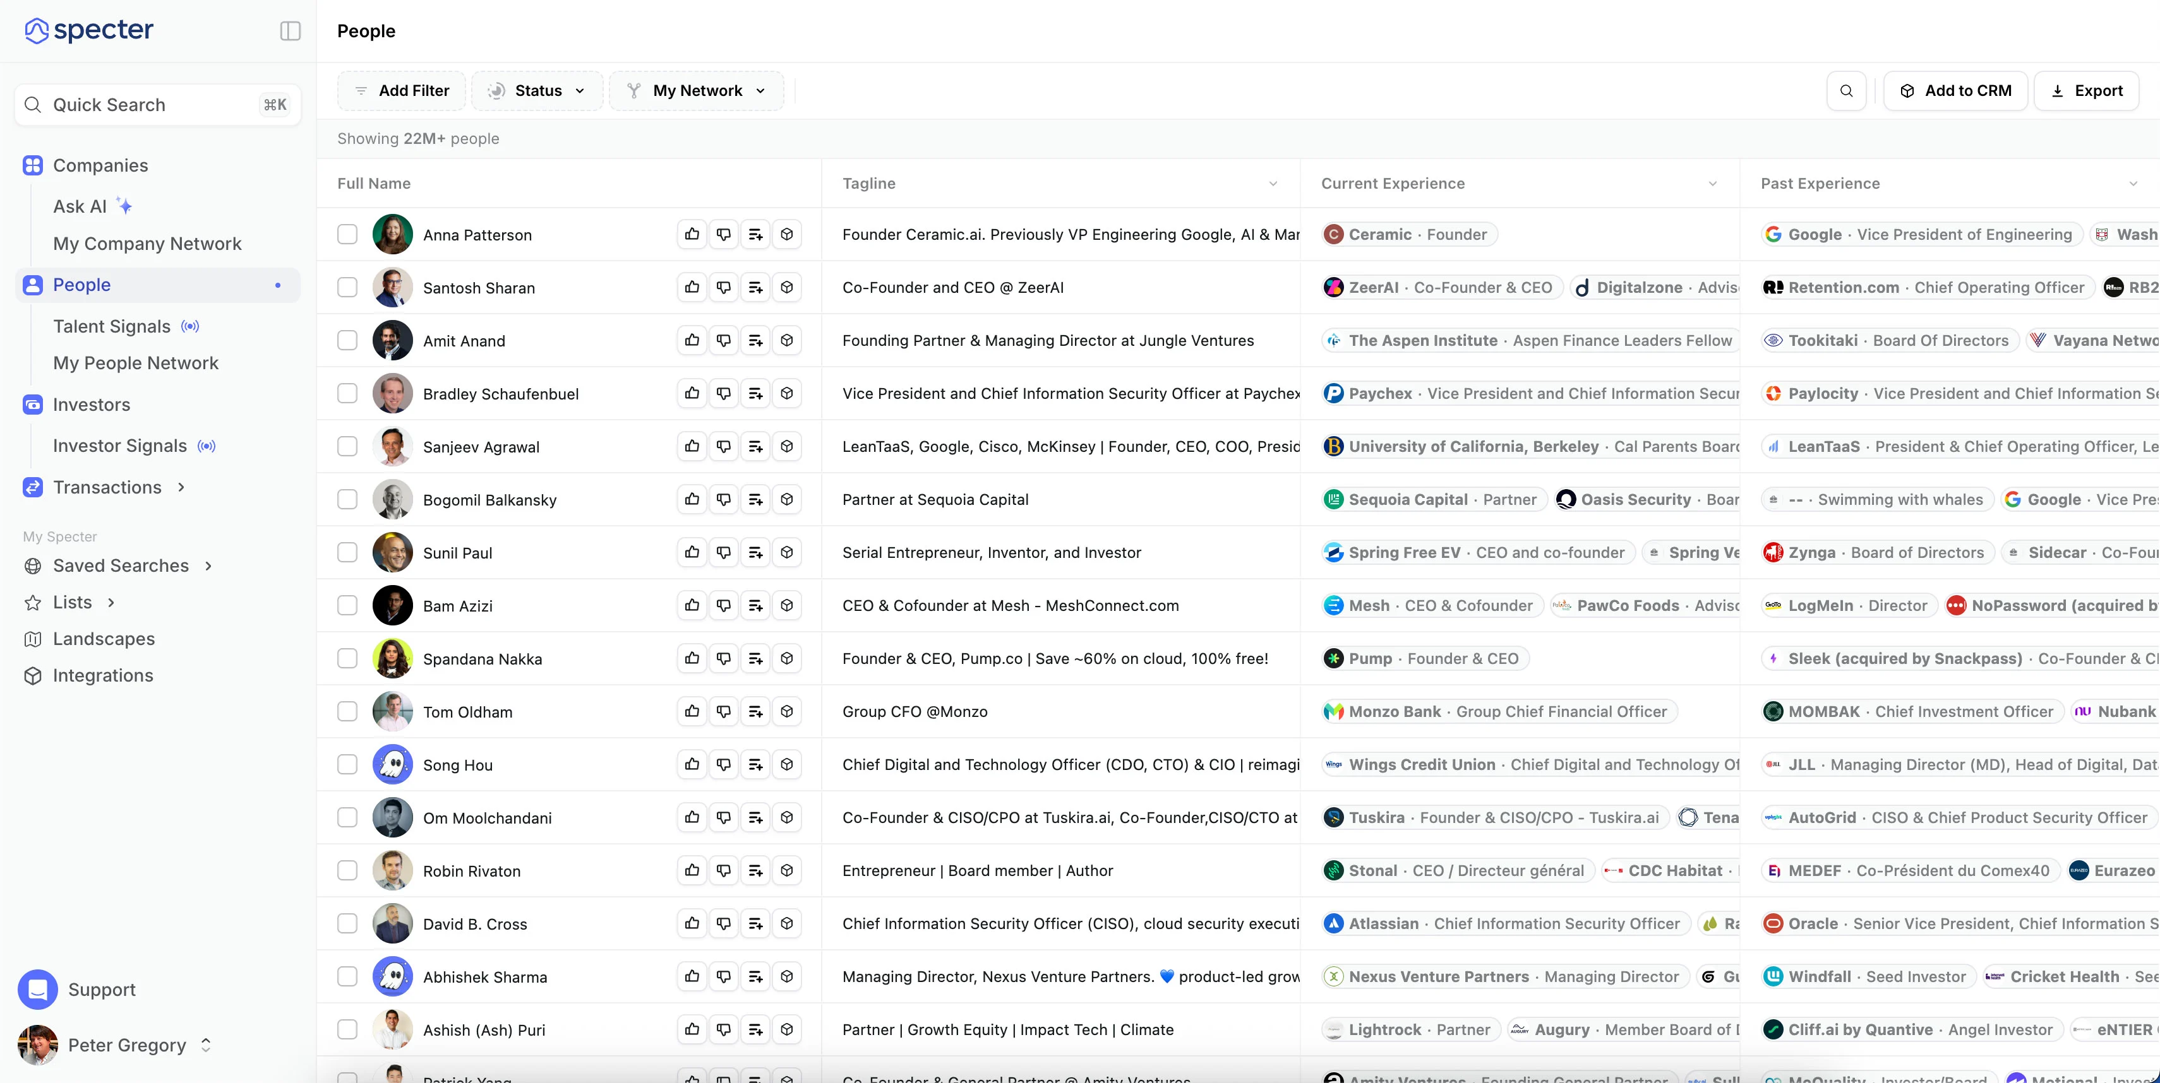The height and width of the screenshot is (1083, 2160).
Task: Tick Om Moolchandani's checkbox
Action: point(347,817)
